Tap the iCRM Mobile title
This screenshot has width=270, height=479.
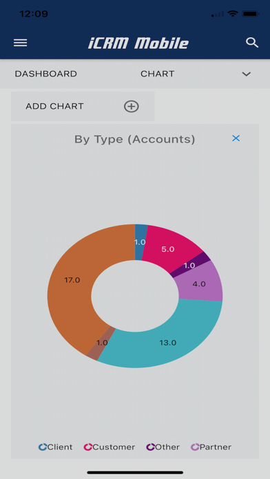coord(138,43)
